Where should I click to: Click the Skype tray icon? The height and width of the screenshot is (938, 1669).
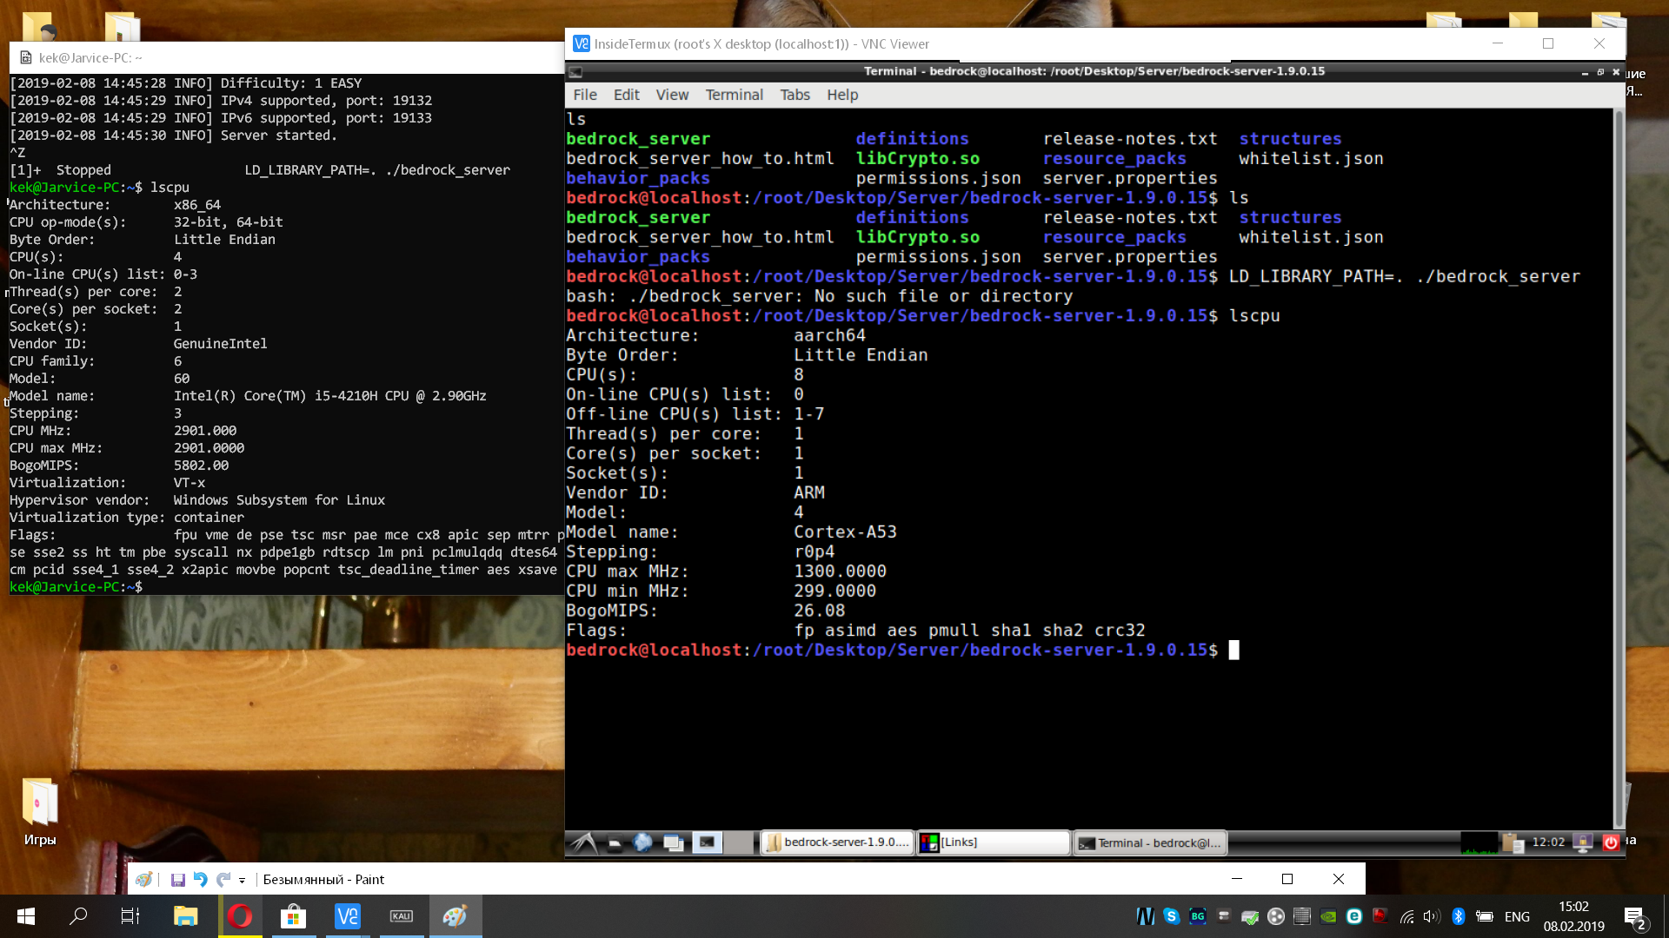(x=1171, y=916)
